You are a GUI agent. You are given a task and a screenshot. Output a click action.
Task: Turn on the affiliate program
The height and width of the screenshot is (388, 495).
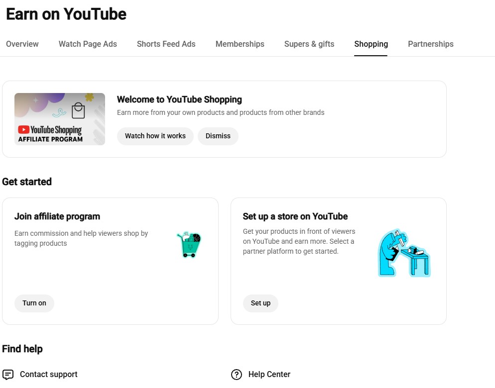pyautogui.click(x=34, y=303)
